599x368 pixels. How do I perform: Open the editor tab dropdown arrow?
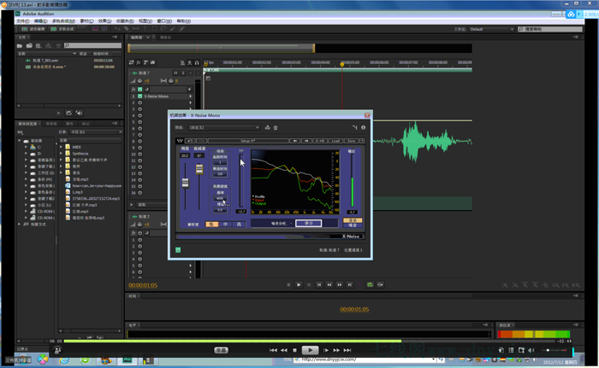pos(148,38)
